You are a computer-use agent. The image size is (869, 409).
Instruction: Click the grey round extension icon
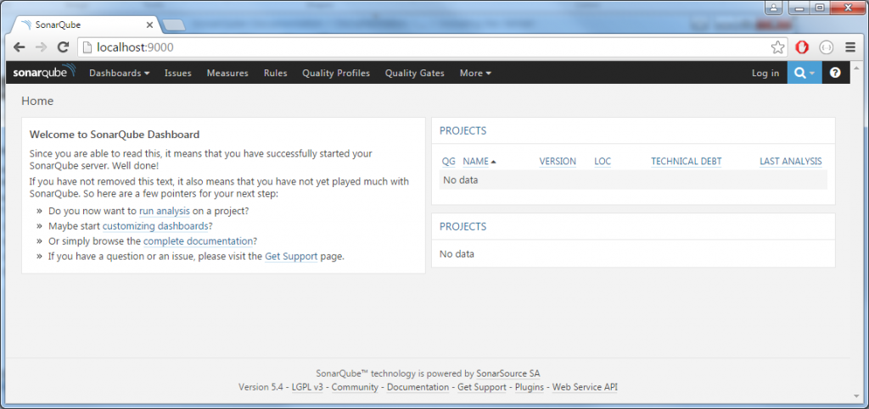point(826,47)
